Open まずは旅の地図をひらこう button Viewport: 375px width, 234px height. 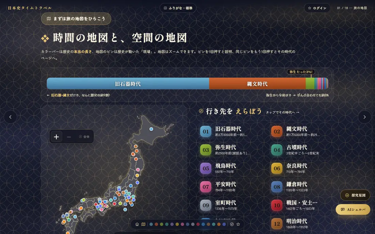[x=76, y=19]
